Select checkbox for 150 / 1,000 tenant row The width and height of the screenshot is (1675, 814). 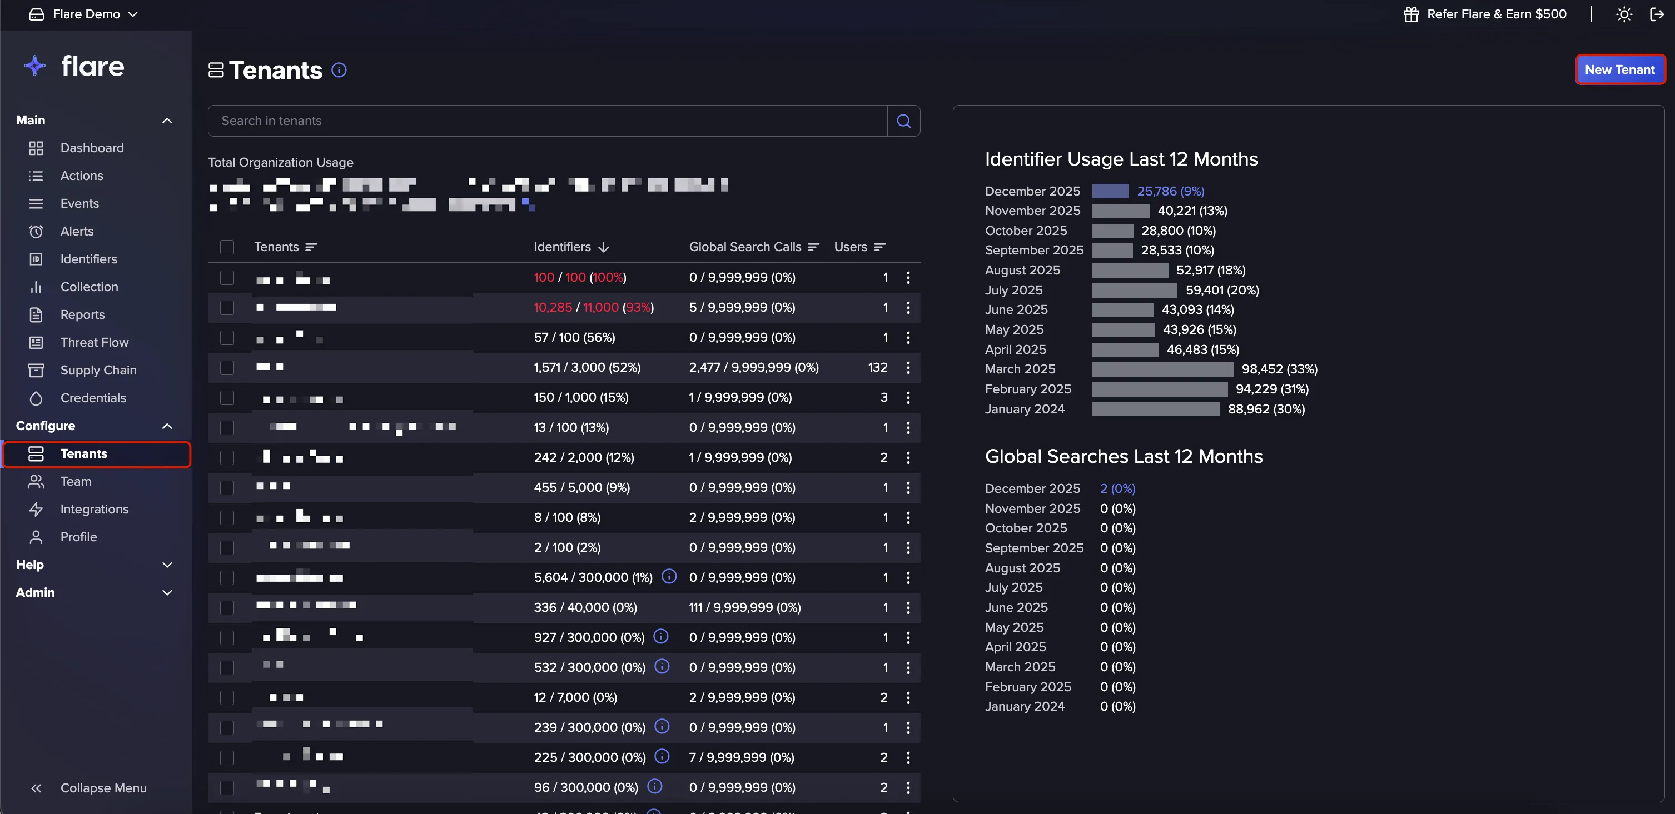227,398
